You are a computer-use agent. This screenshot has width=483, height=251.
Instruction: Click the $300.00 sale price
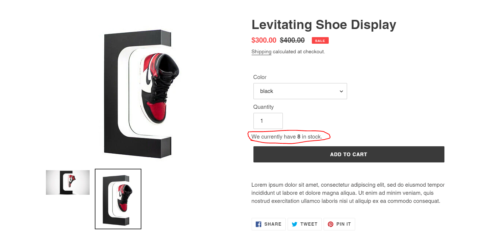tap(264, 40)
